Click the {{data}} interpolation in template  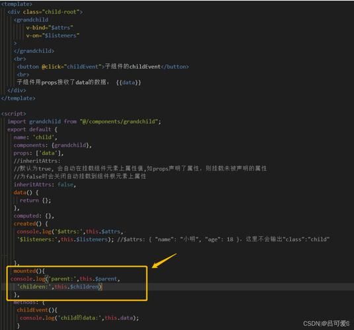coord(129,82)
